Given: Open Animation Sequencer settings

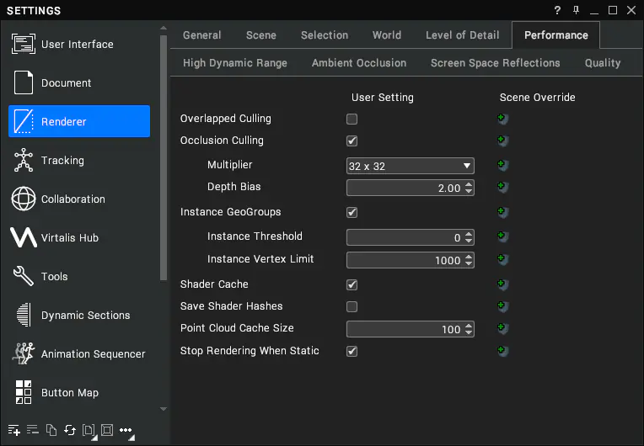Looking at the screenshot, I should (x=79, y=353).
